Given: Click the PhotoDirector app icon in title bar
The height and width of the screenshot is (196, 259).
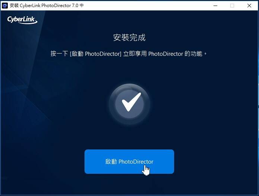Looking at the screenshot, I should 5,6.
